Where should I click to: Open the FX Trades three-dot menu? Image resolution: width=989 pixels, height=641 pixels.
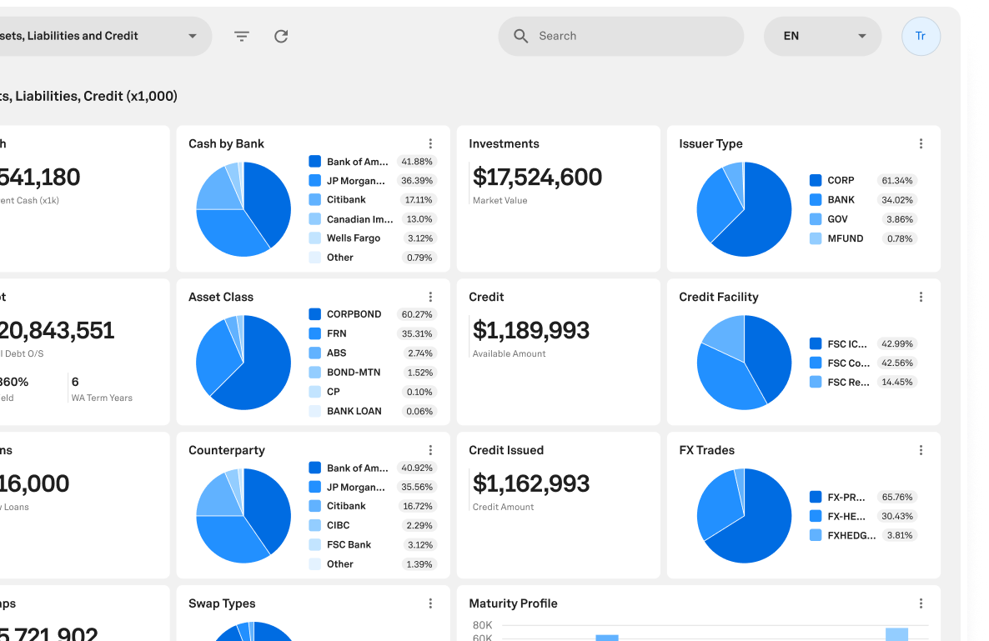click(x=921, y=450)
